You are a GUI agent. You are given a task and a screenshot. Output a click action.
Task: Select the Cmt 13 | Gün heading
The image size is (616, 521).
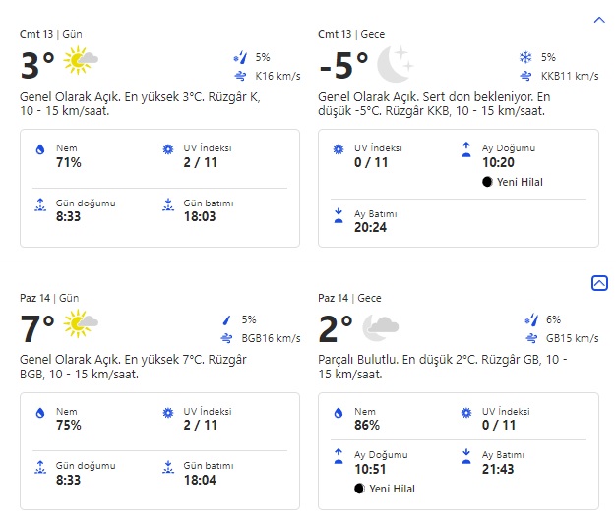[x=51, y=33]
